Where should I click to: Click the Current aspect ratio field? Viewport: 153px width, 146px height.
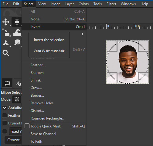pyautogui.click(x=13, y=140)
